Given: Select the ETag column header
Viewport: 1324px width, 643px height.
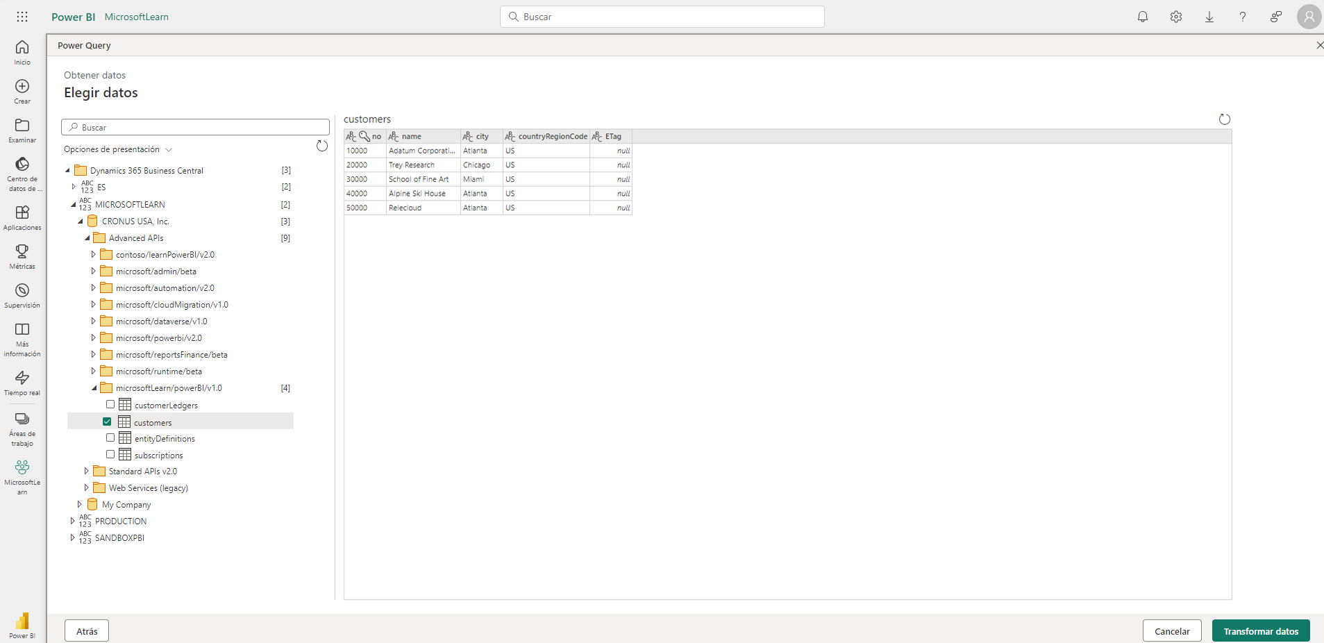Looking at the screenshot, I should point(610,136).
